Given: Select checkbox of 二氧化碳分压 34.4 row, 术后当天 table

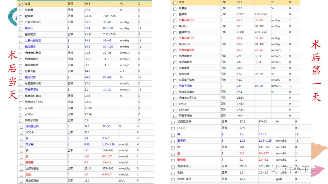Looking at the screenshot, I should point(21,41).
